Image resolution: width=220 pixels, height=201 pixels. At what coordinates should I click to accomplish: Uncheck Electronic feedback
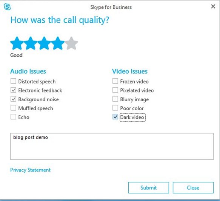pos(13,90)
